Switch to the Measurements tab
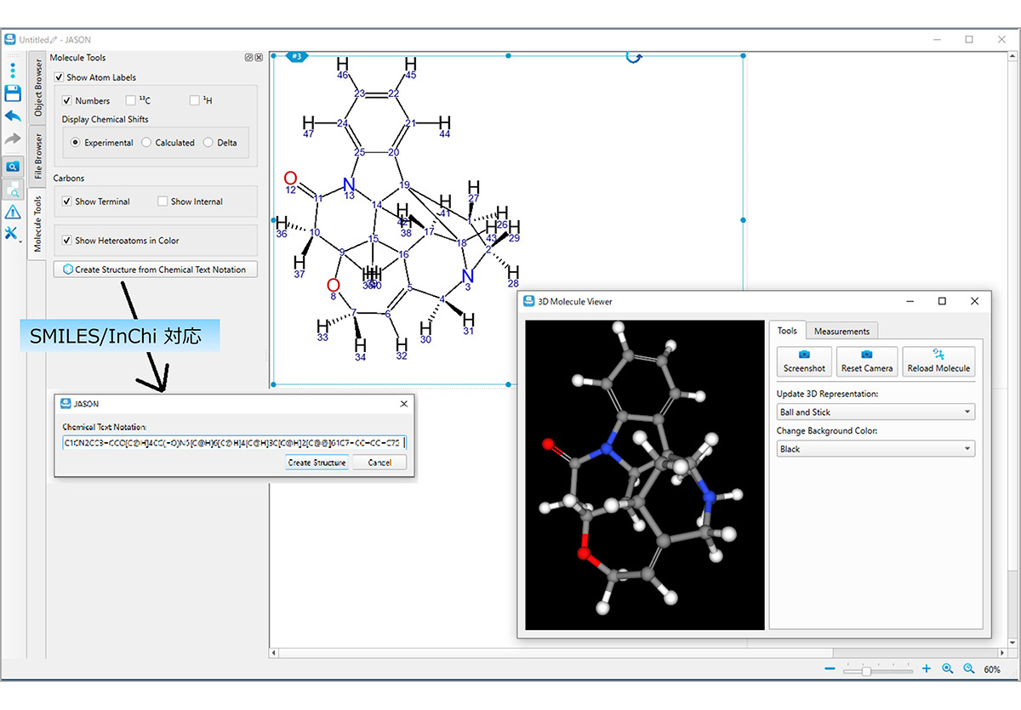Viewport: 1021px width, 710px height. (x=841, y=331)
